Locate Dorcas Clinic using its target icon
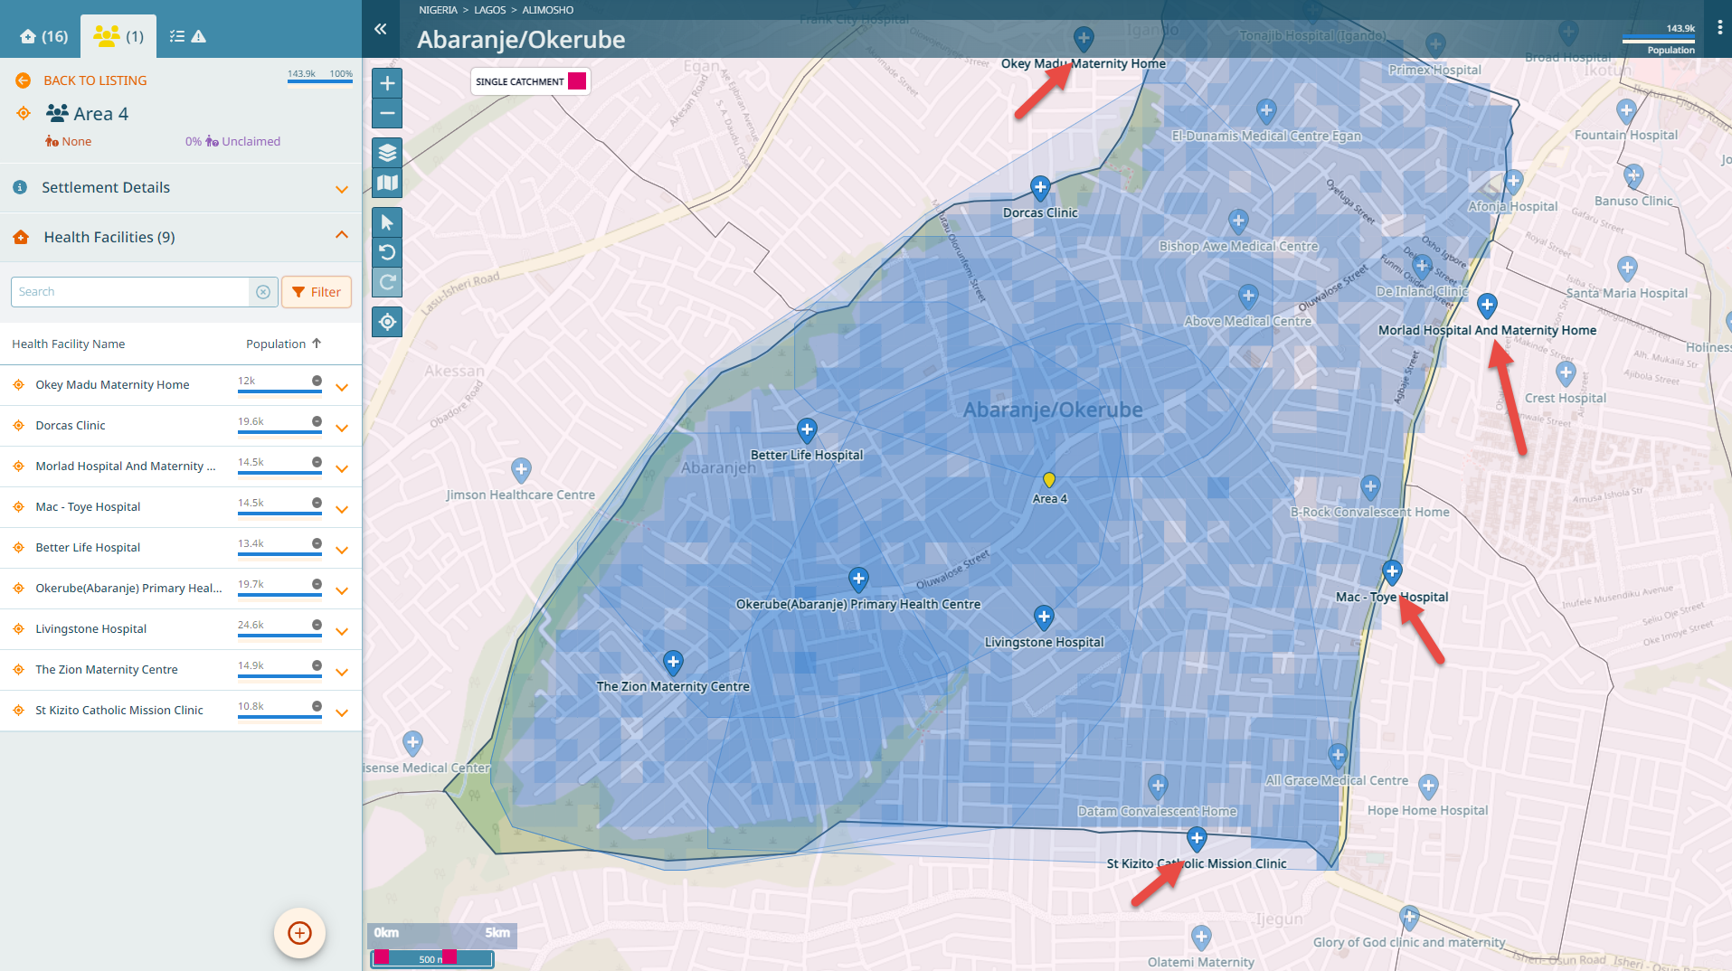This screenshot has width=1732, height=971. click(x=18, y=426)
